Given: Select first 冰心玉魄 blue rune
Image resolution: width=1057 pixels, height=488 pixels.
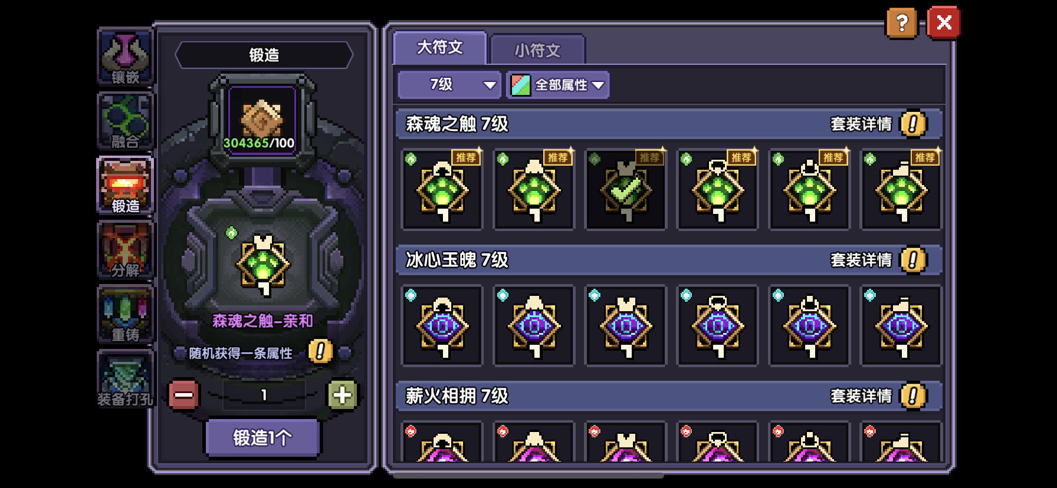Looking at the screenshot, I should point(442,325).
